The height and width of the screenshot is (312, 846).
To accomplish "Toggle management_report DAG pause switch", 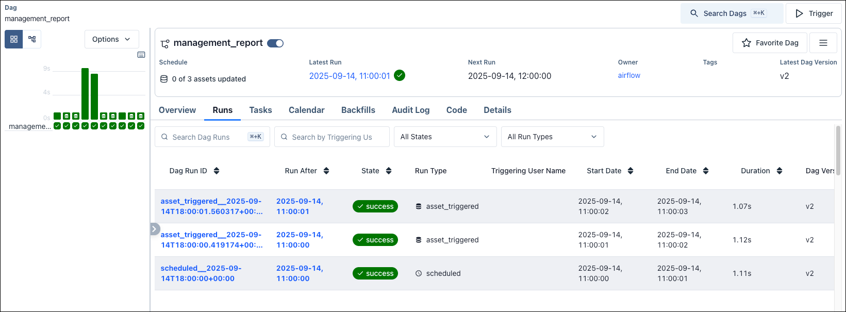I will [275, 43].
